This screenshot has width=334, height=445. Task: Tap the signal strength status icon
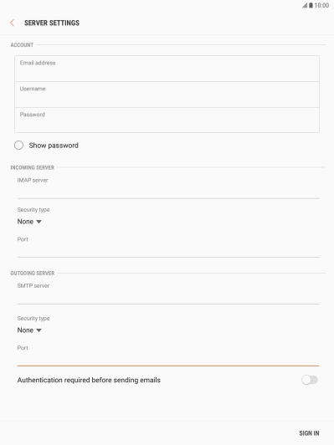(305, 5)
